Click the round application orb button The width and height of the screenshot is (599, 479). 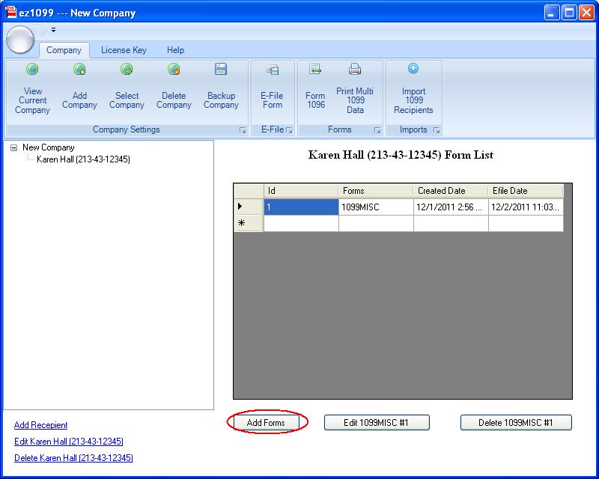pos(20,40)
